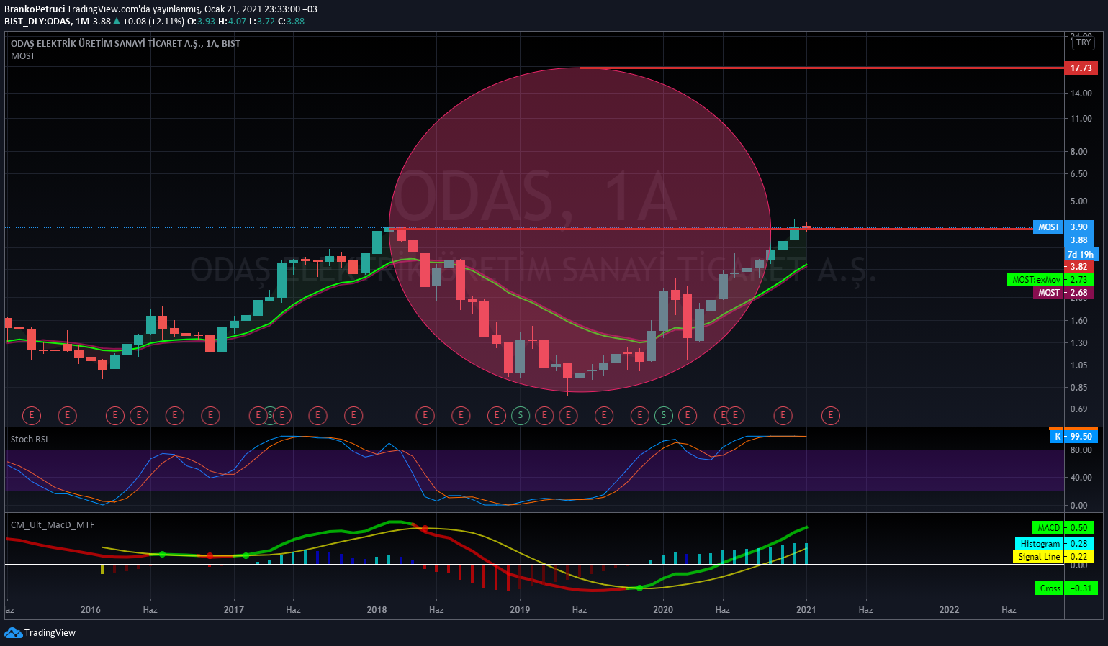Click the green MACD 0.50 label
The height and width of the screenshot is (646, 1108).
tap(1062, 528)
